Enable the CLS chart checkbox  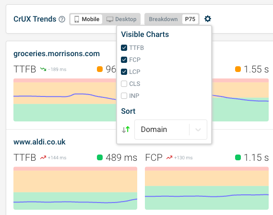124,84
